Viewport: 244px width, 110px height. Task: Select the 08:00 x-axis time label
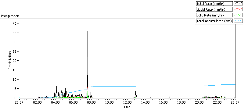pyautogui.click(x=91, y=102)
